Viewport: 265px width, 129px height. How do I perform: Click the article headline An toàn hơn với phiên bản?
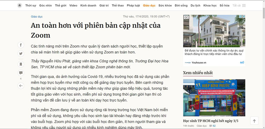click(x=96, y=30)
